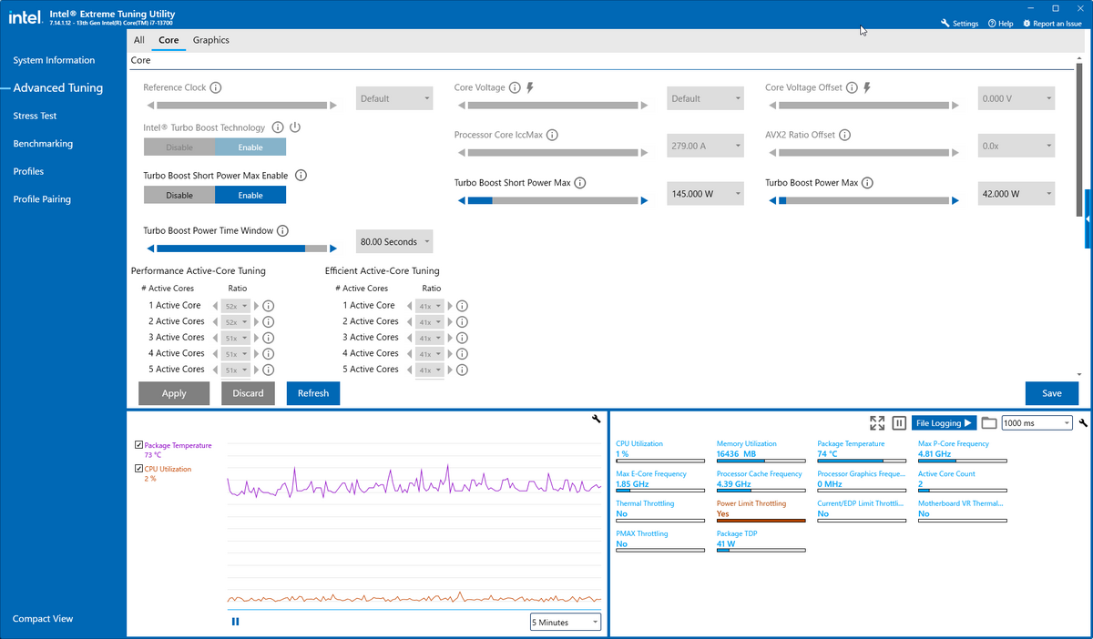Image resolution: width=1093 pixels, height=639 pixels.
Task: Uncheck CPU Utilization graph checkbox
Action: 138,469
